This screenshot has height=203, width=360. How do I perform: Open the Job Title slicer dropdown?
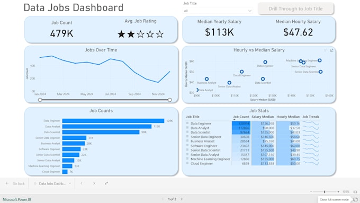pyautogui.click(x=218, y=11)
